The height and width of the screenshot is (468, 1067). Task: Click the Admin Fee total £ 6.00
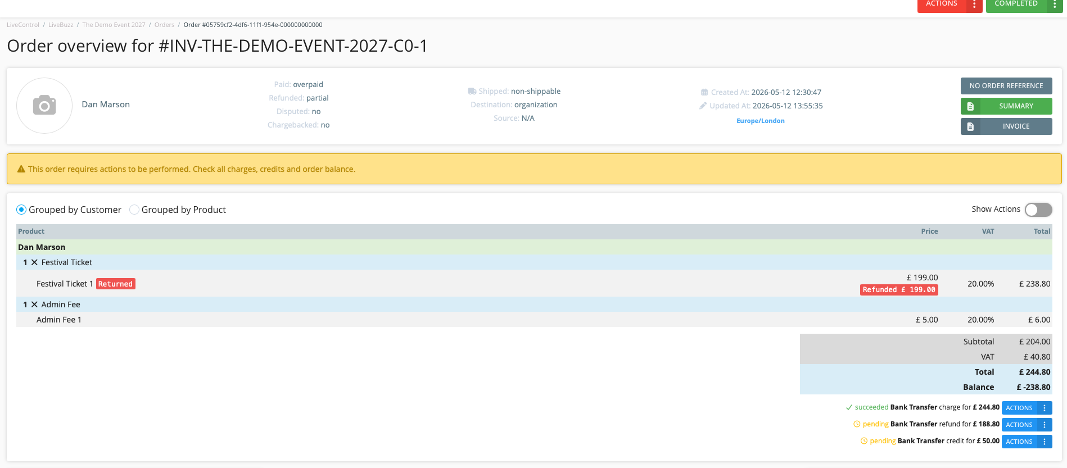[x=1039, y=320]
